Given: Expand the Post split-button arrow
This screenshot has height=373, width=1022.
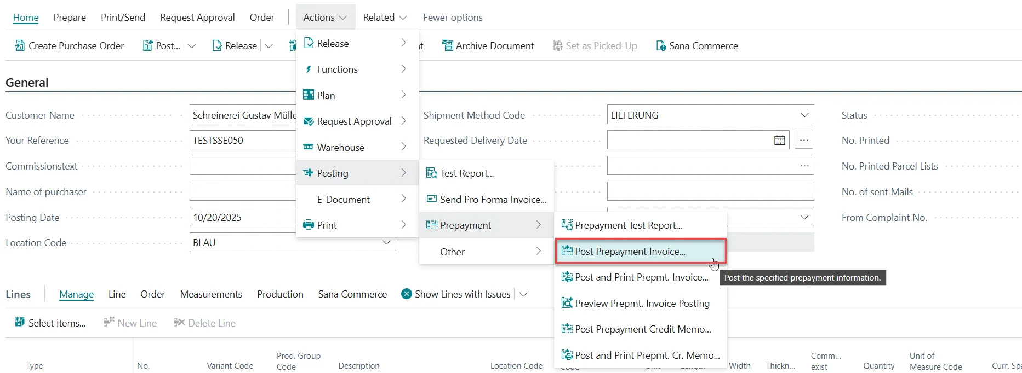Looking at the screenshot, I should coord(192,46).
